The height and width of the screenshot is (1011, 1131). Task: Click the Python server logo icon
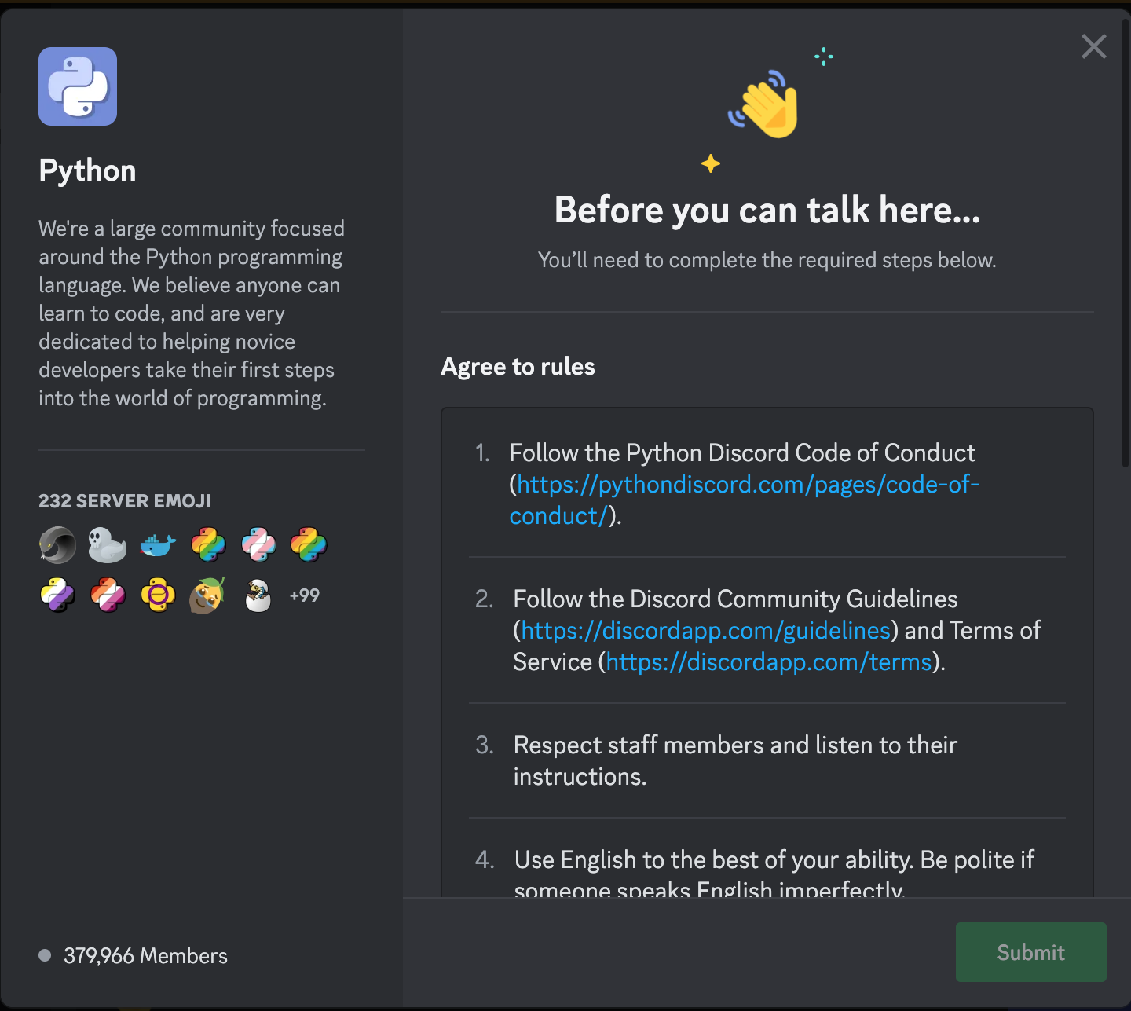78,86
